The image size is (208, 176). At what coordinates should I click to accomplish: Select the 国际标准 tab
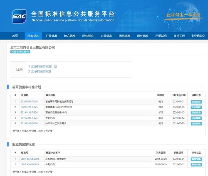tap(124, 36)
